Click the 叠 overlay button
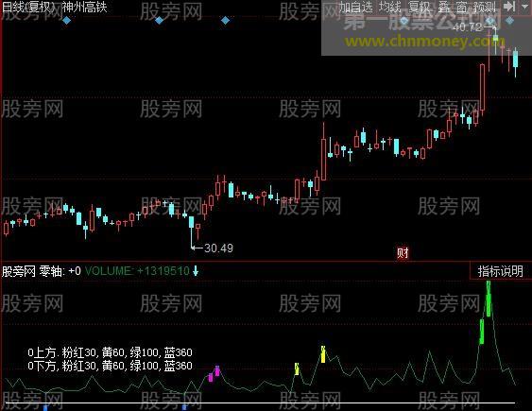The width and height of the screenshot is (532, 411). point(444,7)
